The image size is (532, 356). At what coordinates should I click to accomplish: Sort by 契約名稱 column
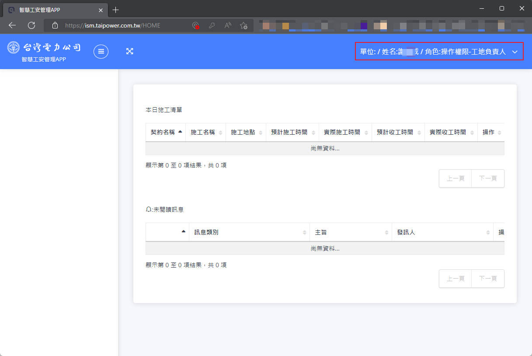(166, 132)
